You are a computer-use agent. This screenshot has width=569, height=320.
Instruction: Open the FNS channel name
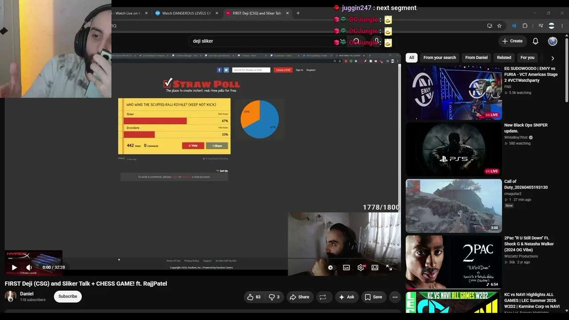click(508, 87)
